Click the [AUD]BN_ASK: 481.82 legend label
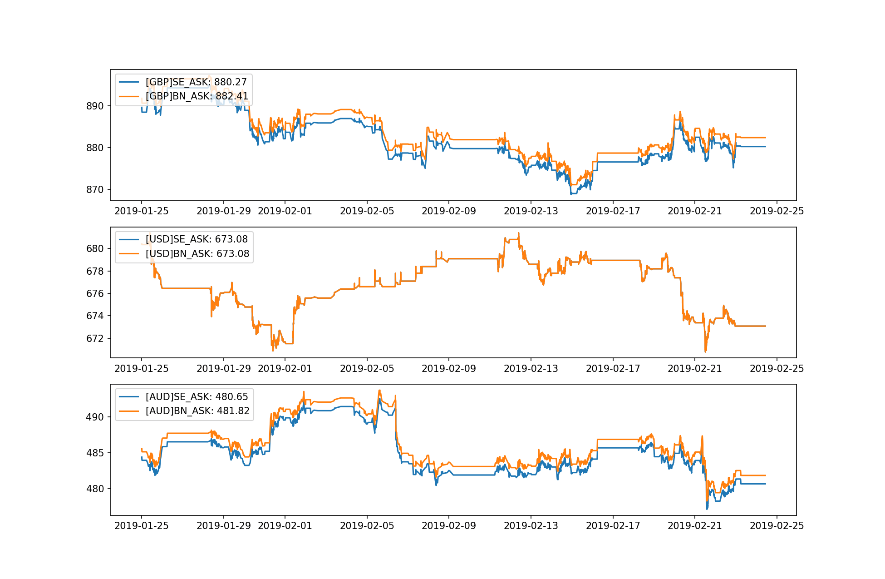Screen dimensions: 885x579 [x=197, y=411]
